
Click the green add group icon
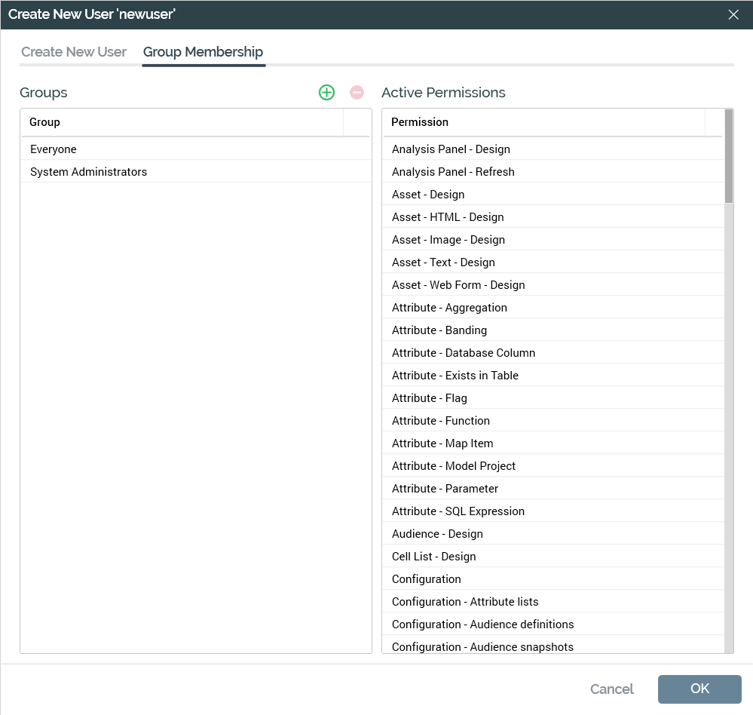(x=326, y=92)
